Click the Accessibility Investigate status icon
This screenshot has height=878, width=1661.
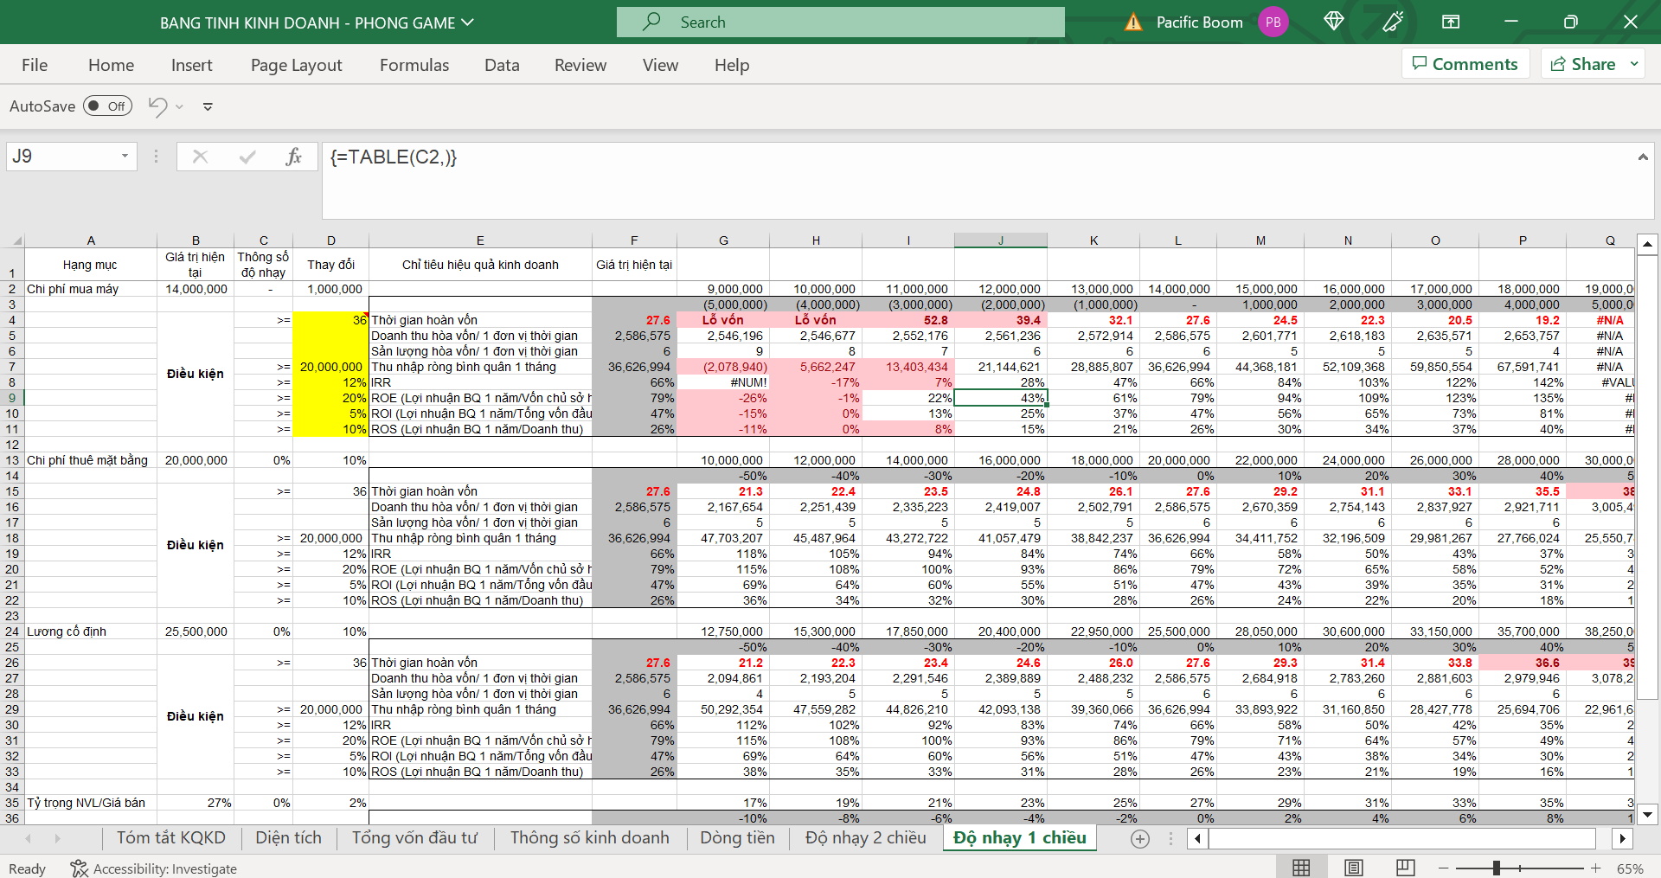pyautogui.click(x=79, y=868)
